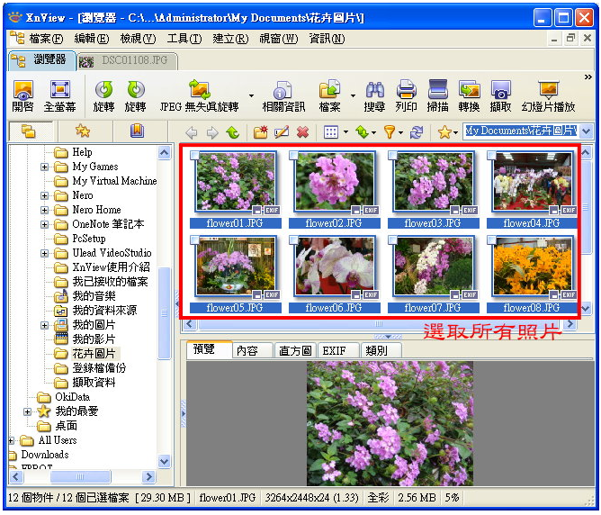
Task: Toggle checkbox on flower07.JPG thumbnail
Action: [392, 240]
